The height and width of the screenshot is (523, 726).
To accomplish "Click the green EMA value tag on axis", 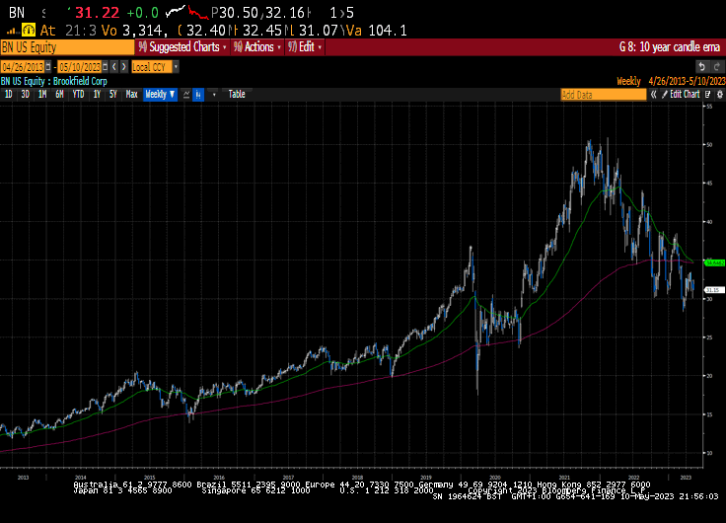I will pyautogui.click(x=714, y=262).
